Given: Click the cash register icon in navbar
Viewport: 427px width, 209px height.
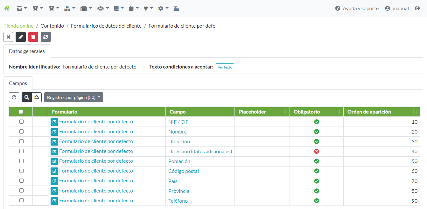Looking at the screenshot, I should point(176,9).
